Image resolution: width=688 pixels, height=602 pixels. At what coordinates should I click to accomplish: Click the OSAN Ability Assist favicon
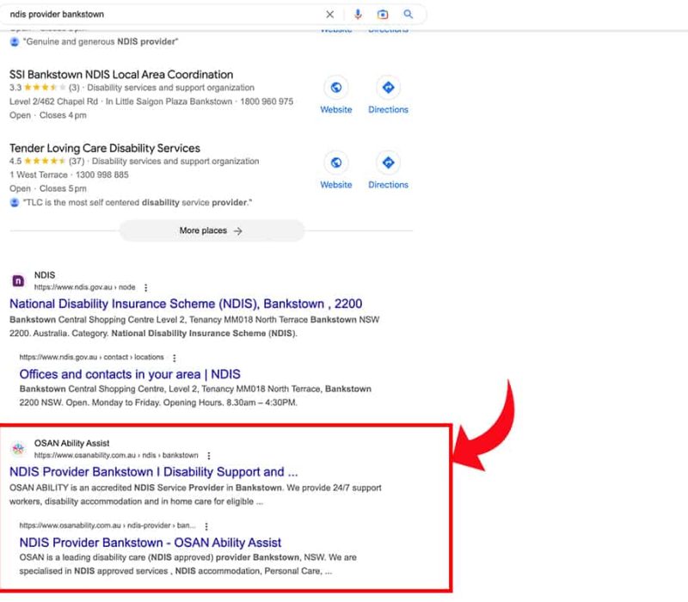point(18,449)
